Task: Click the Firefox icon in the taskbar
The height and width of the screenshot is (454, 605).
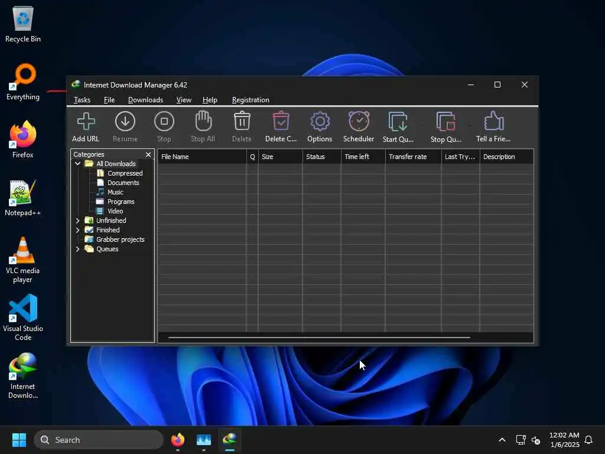Action: (177, 440)
